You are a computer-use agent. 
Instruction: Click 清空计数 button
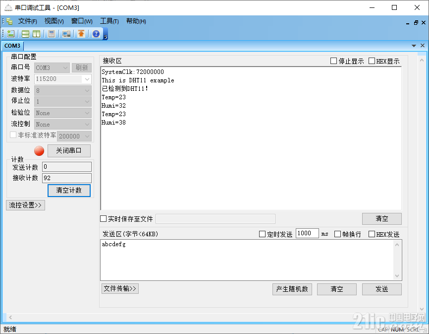[69, 191]
